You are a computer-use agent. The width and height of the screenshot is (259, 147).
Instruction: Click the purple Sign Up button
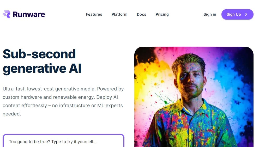237,14
